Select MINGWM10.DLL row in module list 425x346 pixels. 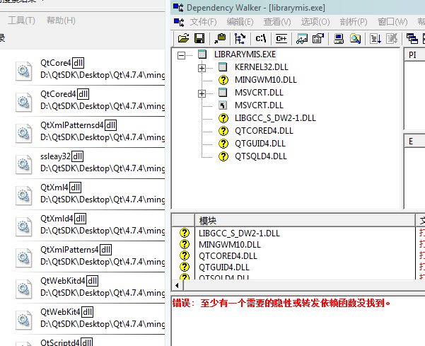230,245
